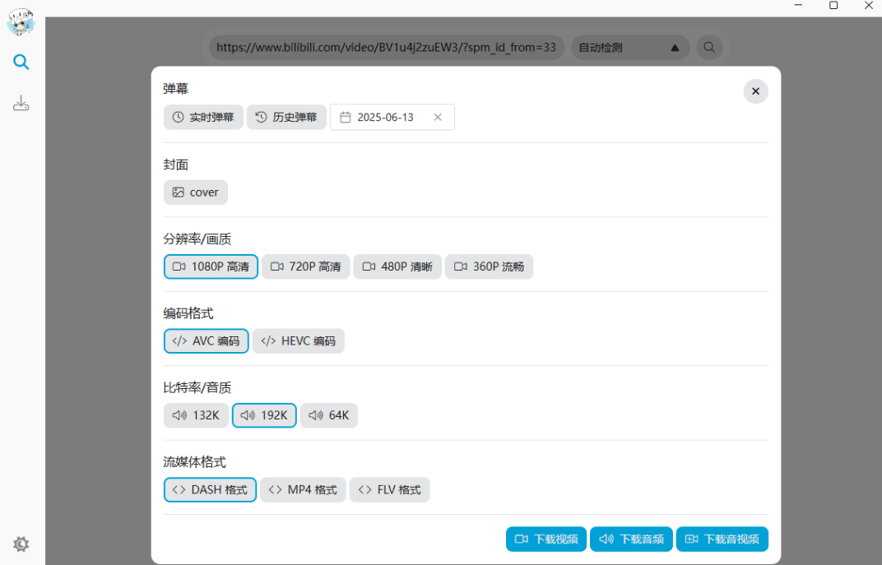Choose 132K audio bitrate
Viewport: 882px width, 565px height.
coord(196,415)
